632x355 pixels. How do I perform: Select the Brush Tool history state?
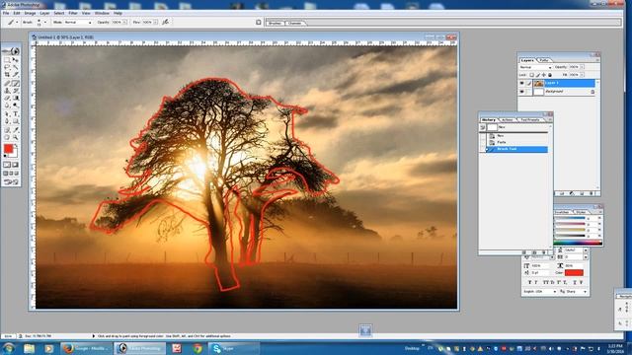point(516,149)
